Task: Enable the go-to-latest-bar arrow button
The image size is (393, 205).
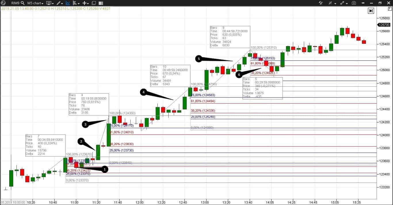Action: (371, 11)
